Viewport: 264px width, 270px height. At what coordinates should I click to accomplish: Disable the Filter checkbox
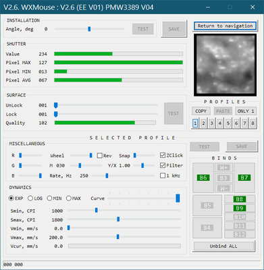(163, 165)
